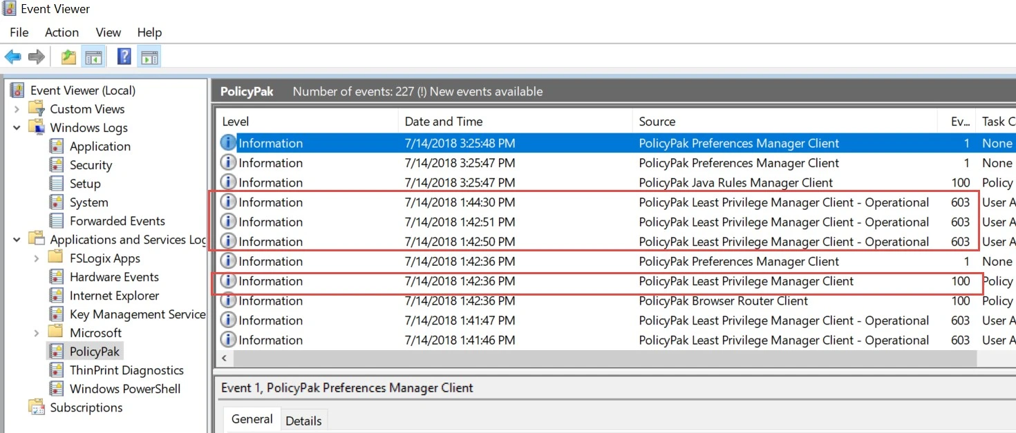Expand the Microsoft folder node

coord(37,333)
